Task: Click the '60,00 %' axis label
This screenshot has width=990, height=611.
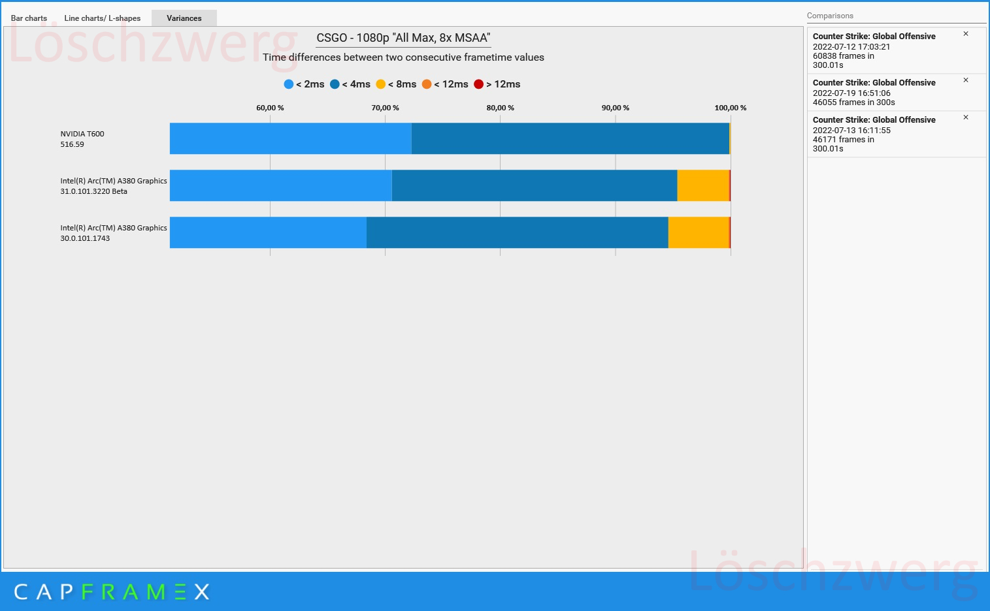Action: pos(270,108)
